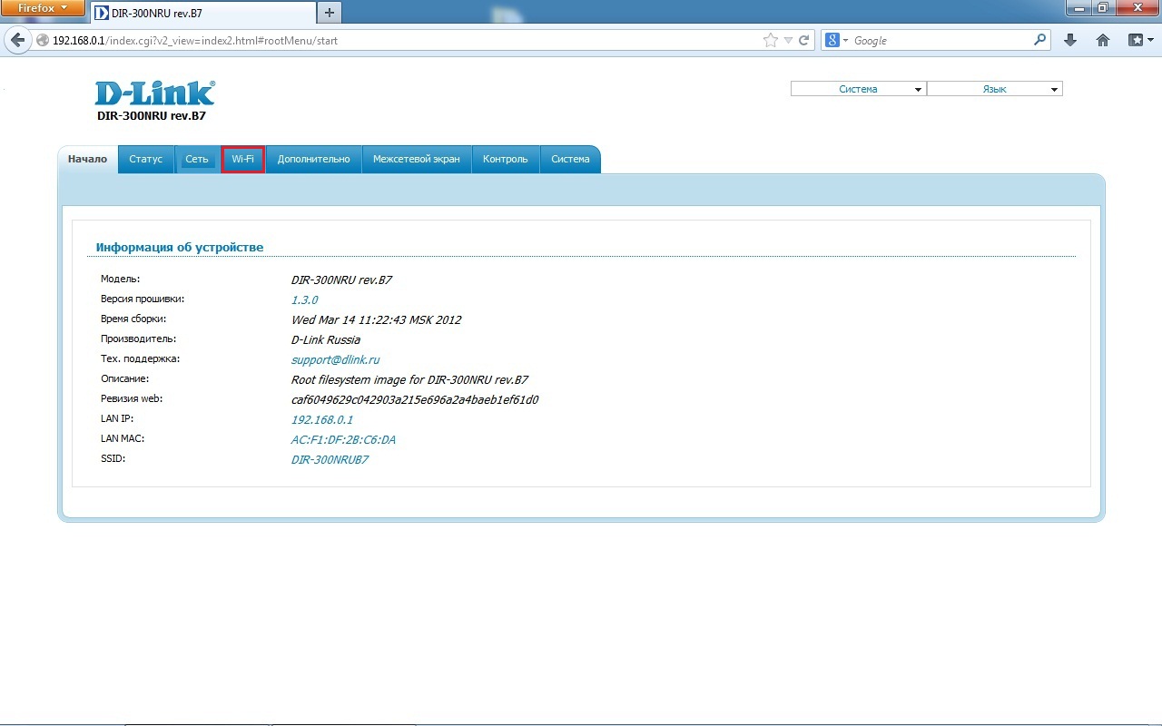Click the Информация об устройстве heading
1162x726 pixels.
[180, 247]
